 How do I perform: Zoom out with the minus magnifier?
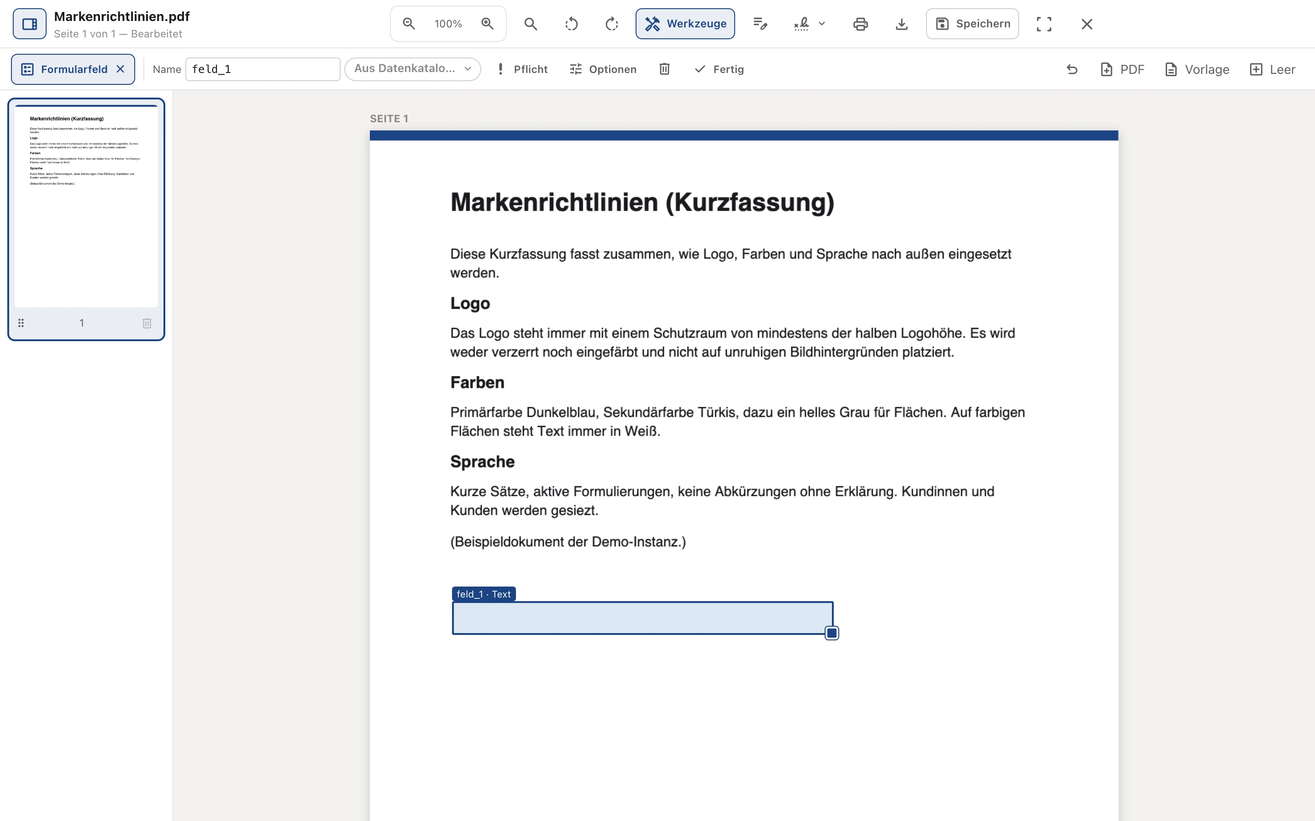tap(409, 24)
